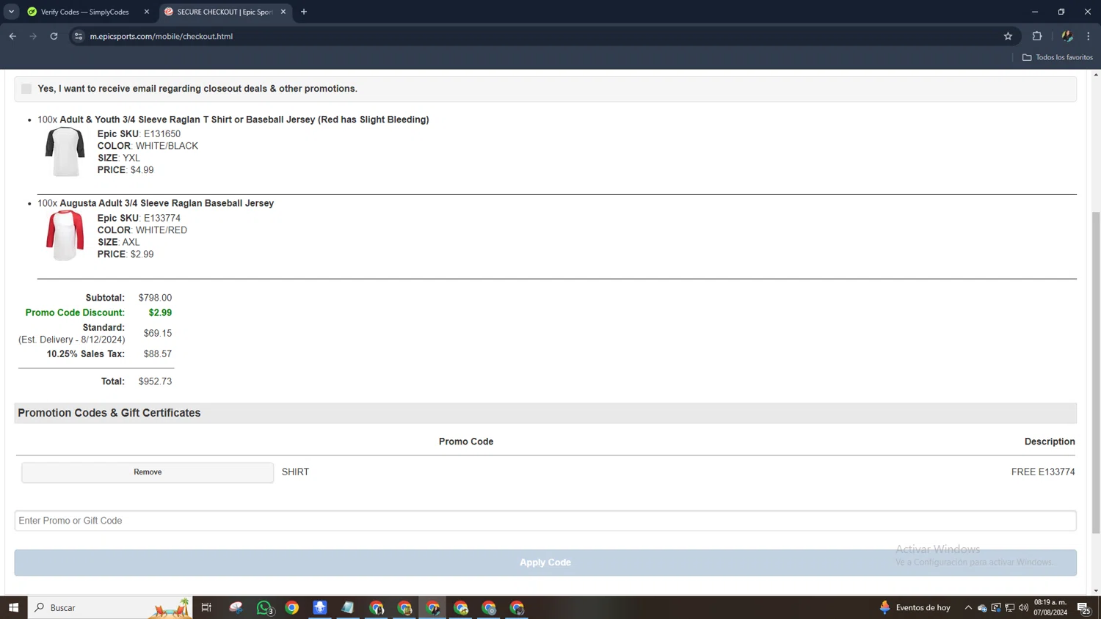This screenshot has height=619, width=1101.
Task: Click the Adult & Youth 3/4 Sleeve Raglan title
Action: (244, 120)
